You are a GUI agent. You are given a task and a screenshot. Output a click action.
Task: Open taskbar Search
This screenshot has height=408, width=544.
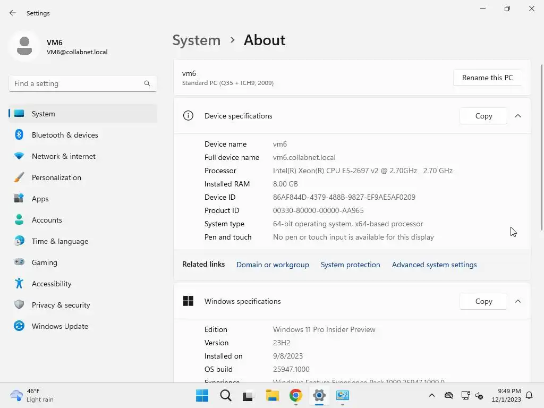click(x=225, y=395)
